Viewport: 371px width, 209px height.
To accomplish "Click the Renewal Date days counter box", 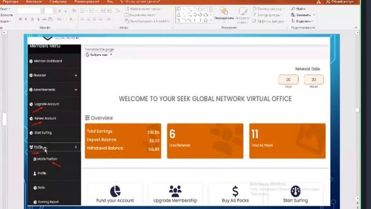I will coord(288,80).
